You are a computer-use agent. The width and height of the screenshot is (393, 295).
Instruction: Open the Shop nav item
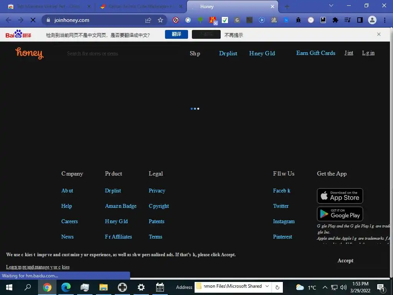[x=195, y=53]
